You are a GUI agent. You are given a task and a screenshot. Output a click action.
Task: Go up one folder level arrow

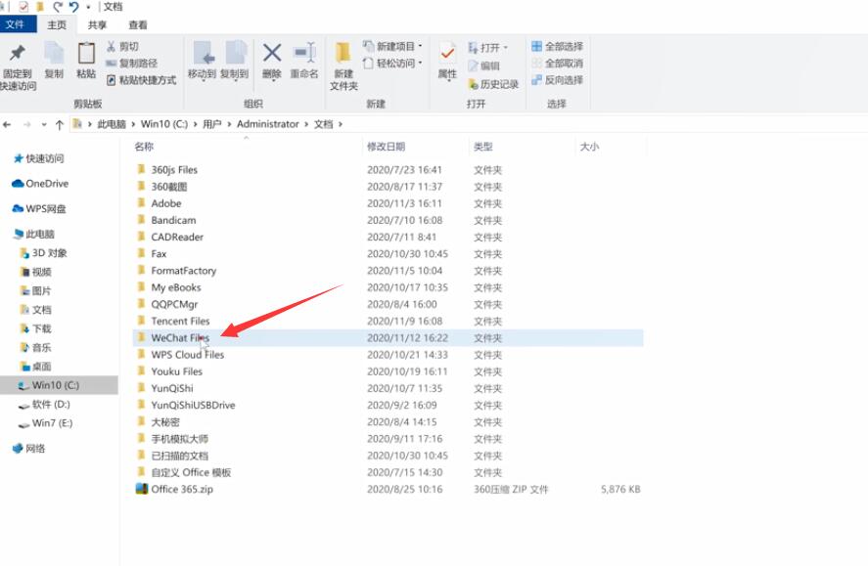coord(60,124)
